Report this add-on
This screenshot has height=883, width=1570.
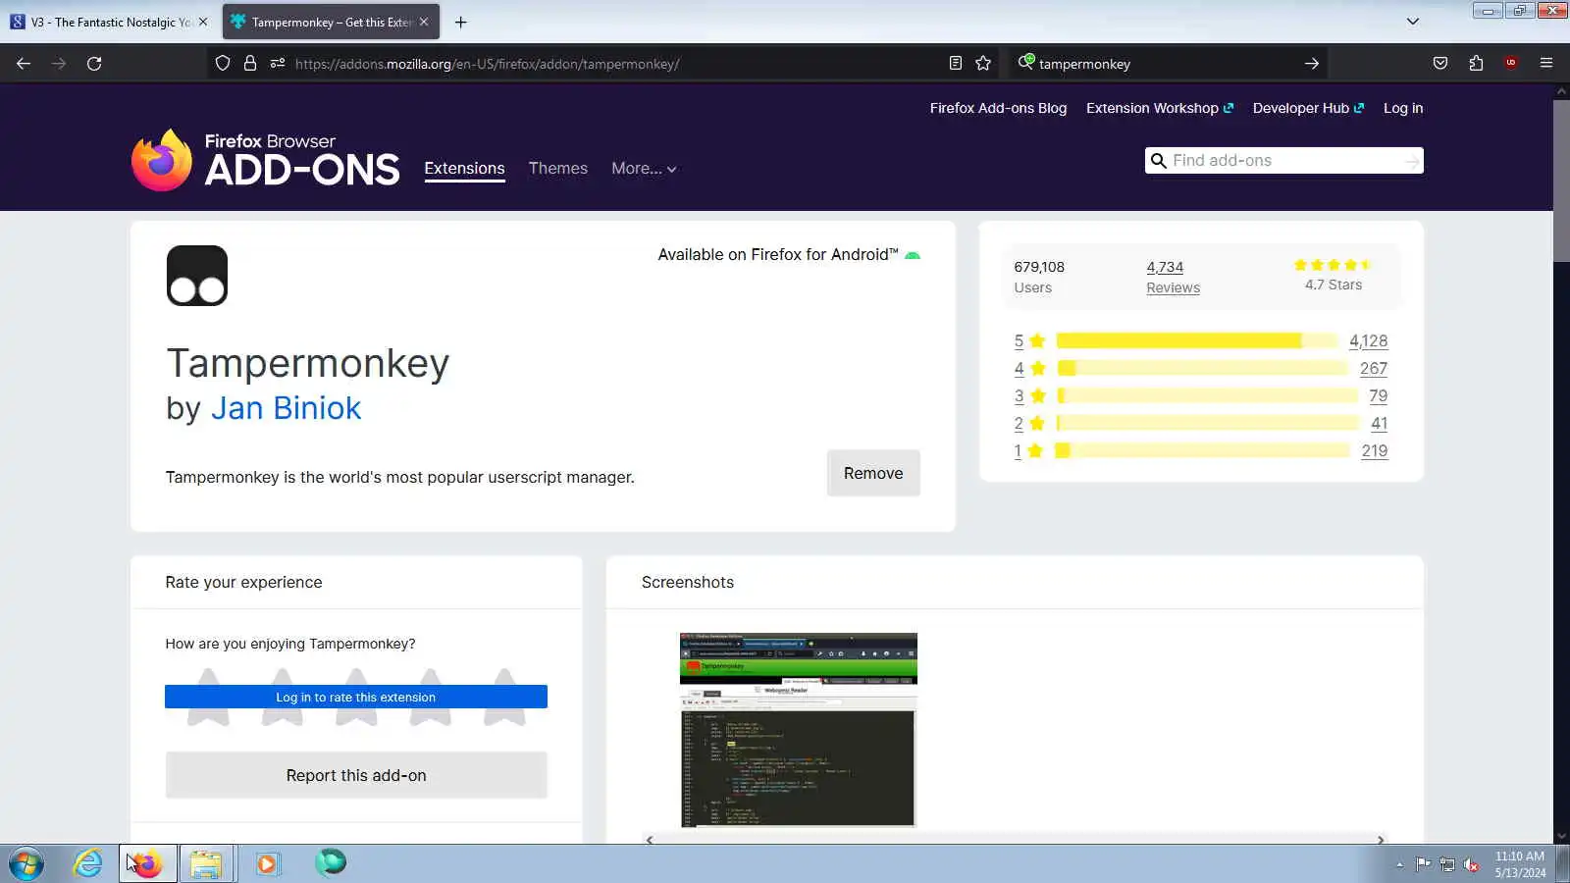coord(356,776)
